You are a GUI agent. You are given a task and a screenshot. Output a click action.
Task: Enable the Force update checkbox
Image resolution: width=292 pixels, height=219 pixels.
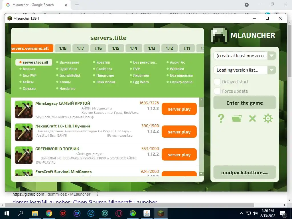217,91
